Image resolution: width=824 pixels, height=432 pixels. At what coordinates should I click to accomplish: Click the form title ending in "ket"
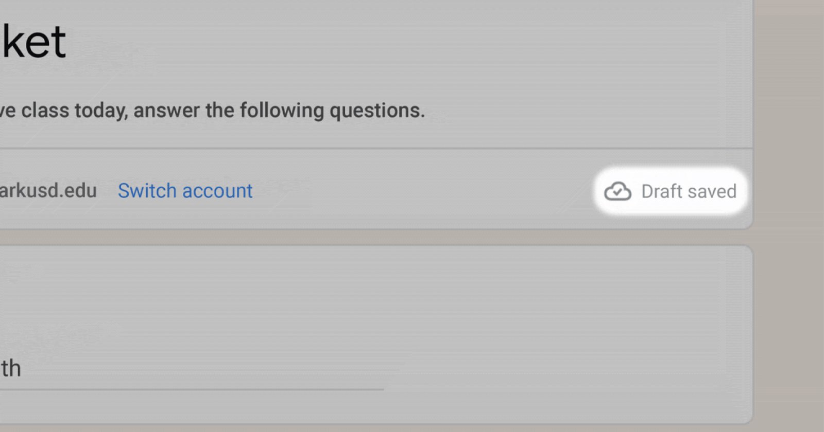click(x=34, y=42)
